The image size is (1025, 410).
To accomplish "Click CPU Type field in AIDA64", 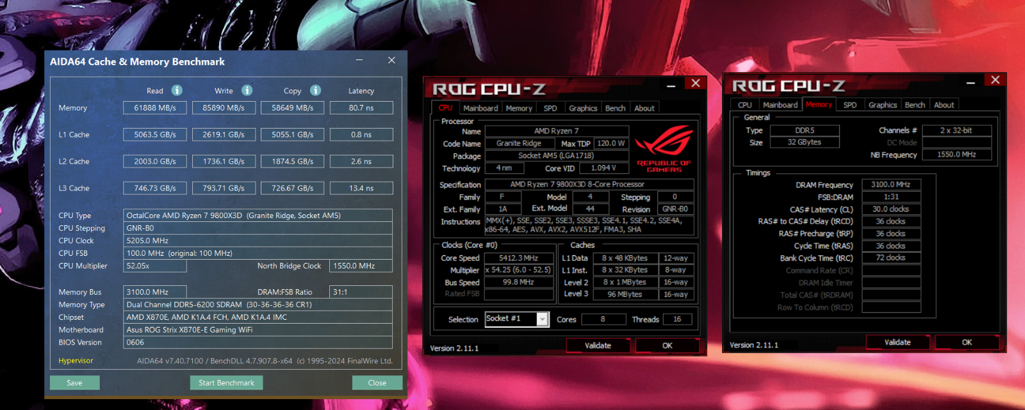I will click(x=258, y=216).
